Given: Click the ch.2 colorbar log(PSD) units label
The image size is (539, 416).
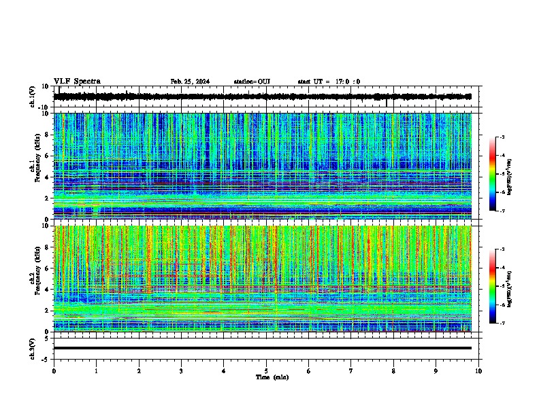Looking at the screenshot, I should (510, 290).
